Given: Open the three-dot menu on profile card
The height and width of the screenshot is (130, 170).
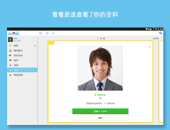Looking at the screenshot, I should tap(149, 47).
